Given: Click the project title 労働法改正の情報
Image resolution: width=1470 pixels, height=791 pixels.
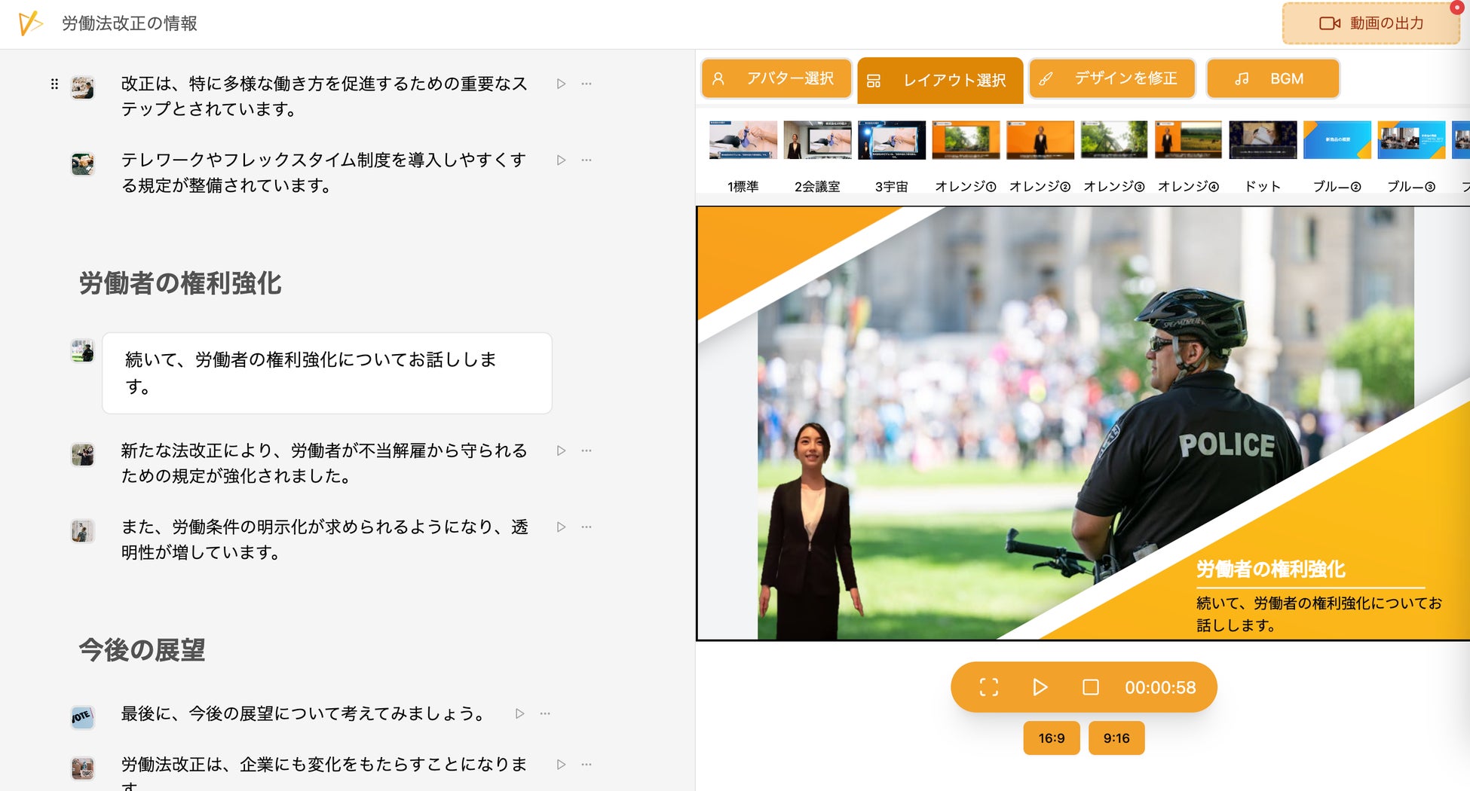Looking at the screenshot, I should 130,23.
